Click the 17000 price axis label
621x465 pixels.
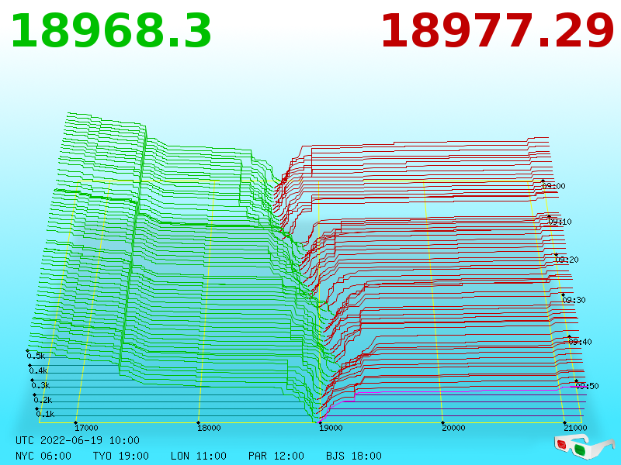(86, 428)
